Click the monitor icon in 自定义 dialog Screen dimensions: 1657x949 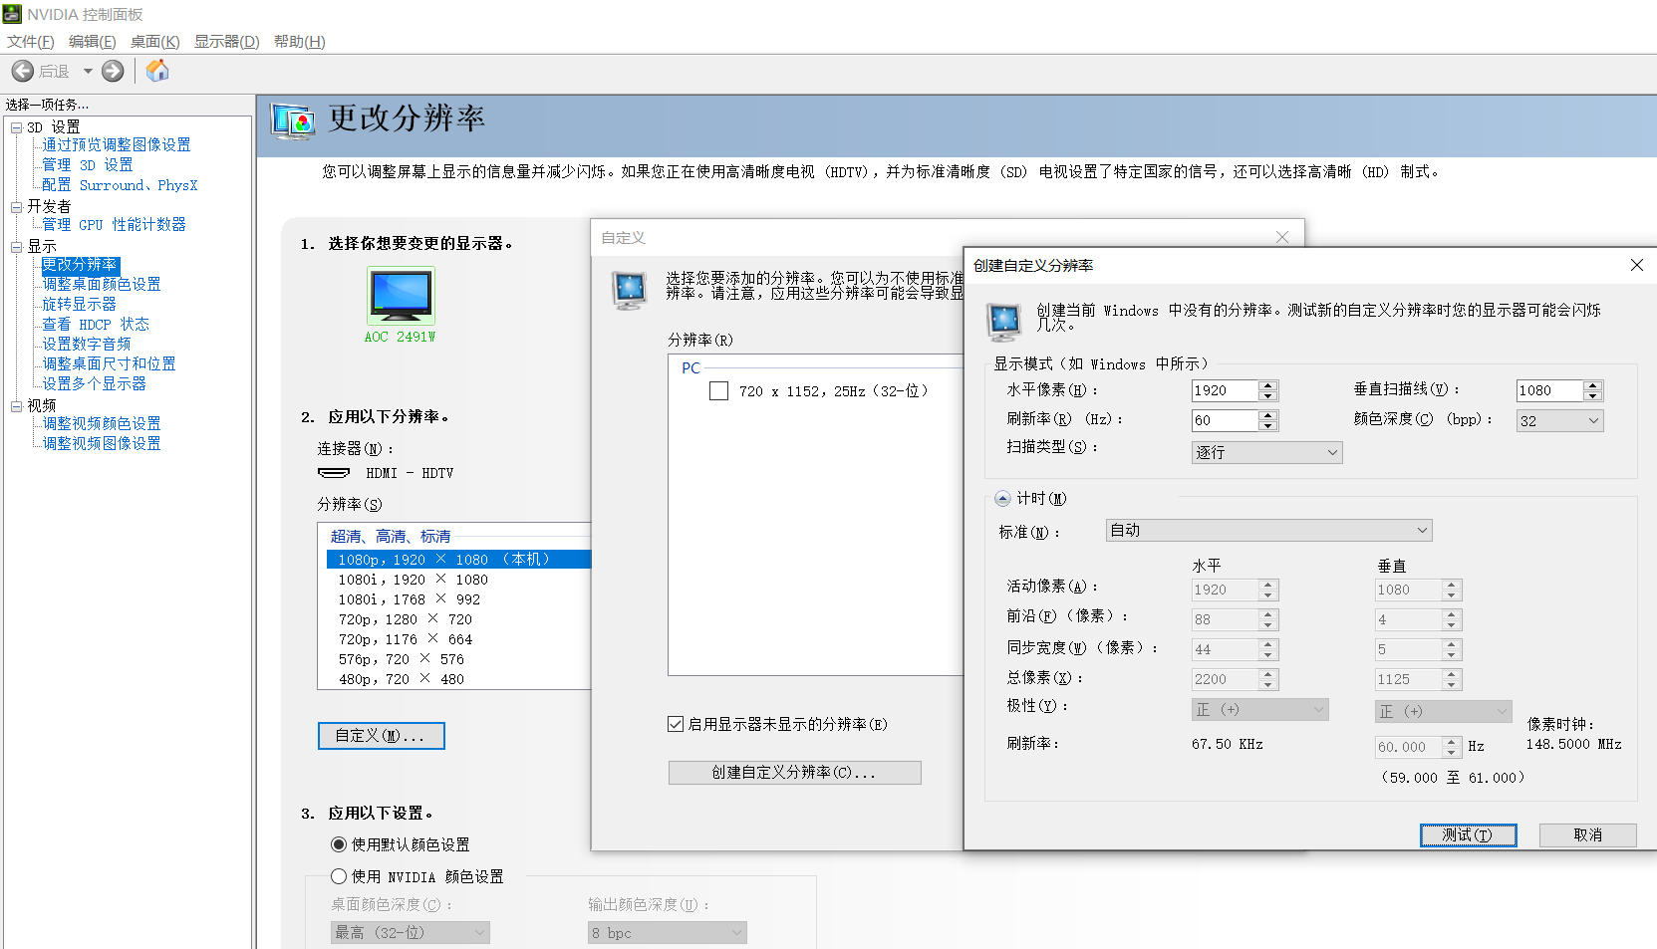point(630,291)
